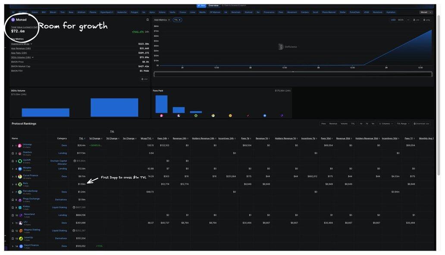Screen dimensions: 445x255
Task: Click the Curve Finance protocol logo
Action: (x=20, y=177)
